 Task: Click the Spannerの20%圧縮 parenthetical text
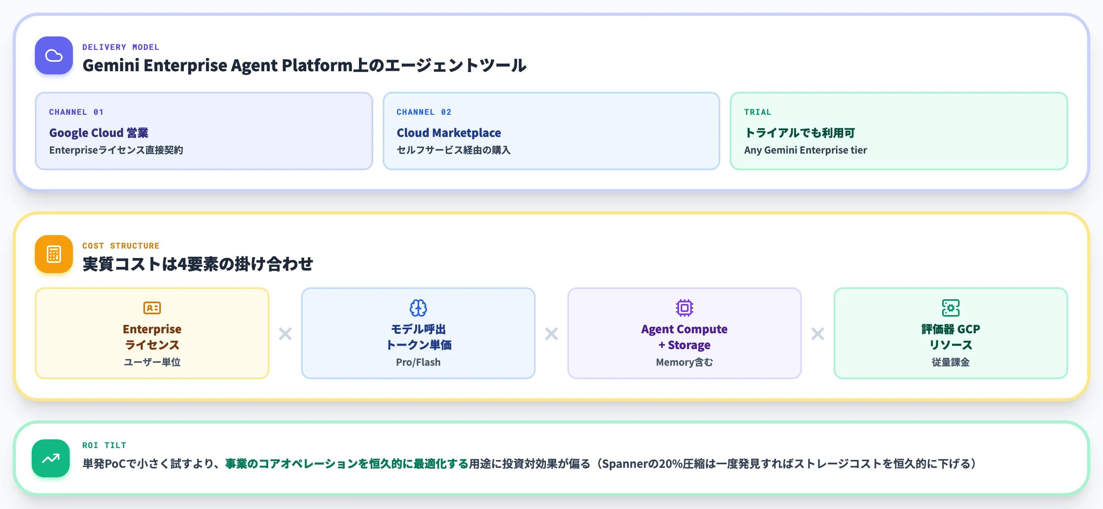click(786, 463)
